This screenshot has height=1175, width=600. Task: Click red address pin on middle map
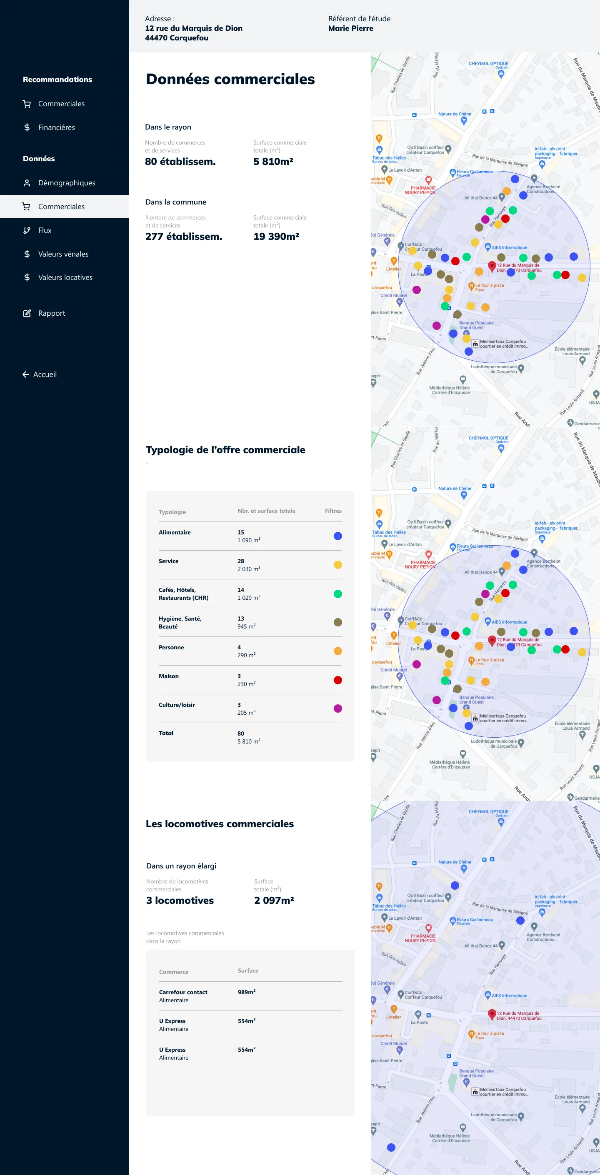click(x=492, y=641)
